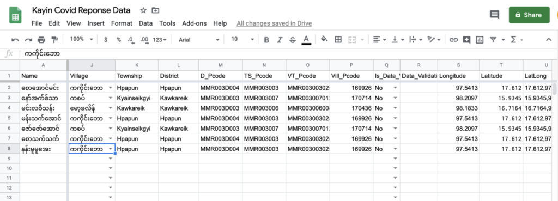Click the insert chart icon

pyautogui.click(x=480, y=40)
